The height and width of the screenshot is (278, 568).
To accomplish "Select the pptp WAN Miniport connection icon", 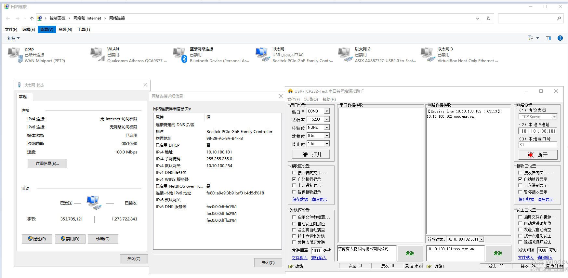I will (15, 54).
